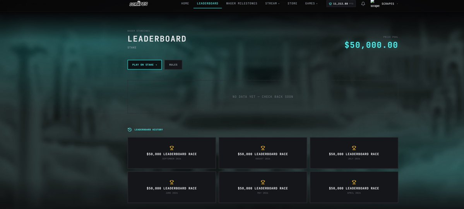The image size is (464, 209).
Task: Click the trophy icon for September 2026
Action: click(x=172, y=148)
